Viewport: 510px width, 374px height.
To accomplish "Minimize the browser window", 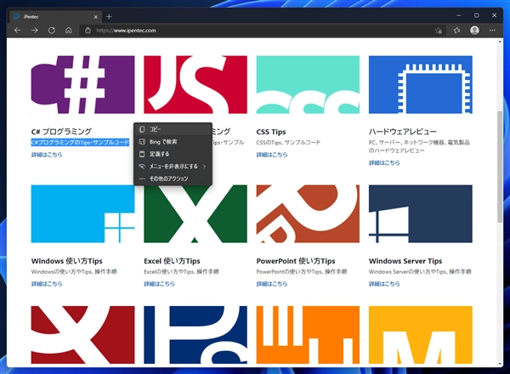I will [x=459, y=15].
